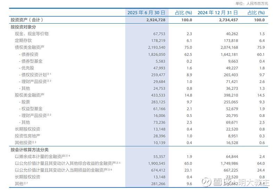Click the row label 股票

coord(26,102)
